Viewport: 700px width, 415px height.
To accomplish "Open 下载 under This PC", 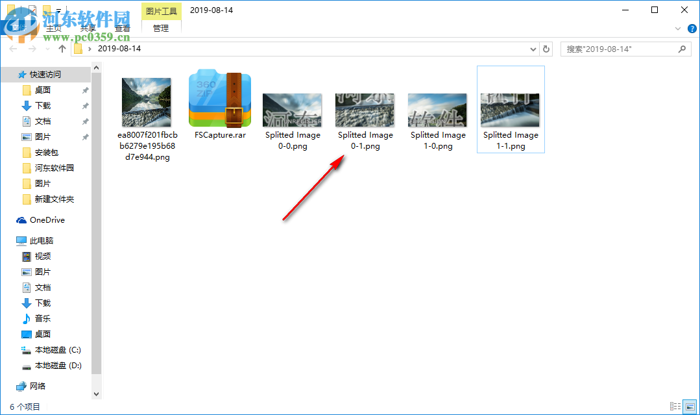I will 43,303.
